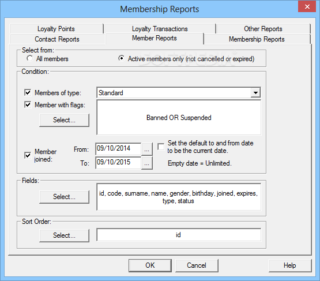This screenshot has width=320, height=281.
Task: Toggle the Member joined checkbox
Action: [28, 155]
